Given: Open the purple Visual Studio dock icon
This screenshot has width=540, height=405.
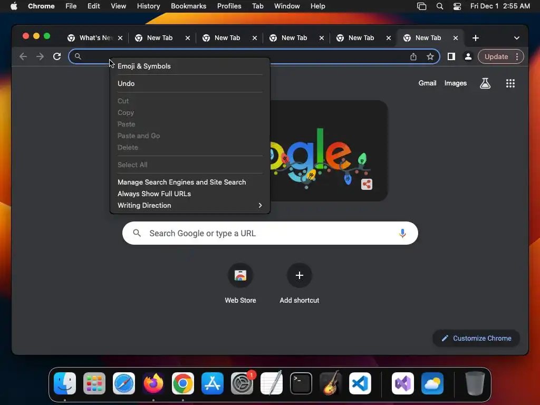Looking at the screenshot, I should click(402, 383).
